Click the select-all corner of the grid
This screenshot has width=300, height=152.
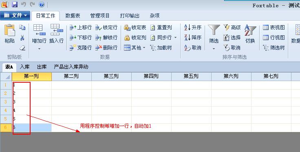tap(6, 77)
